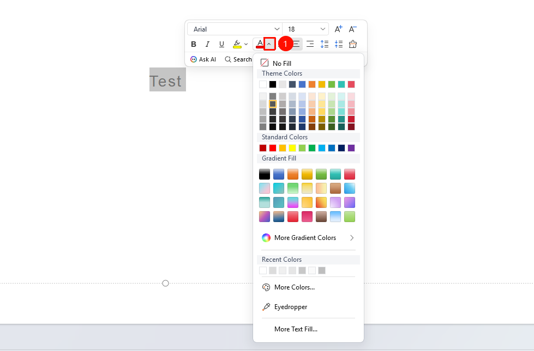Align text to the right
Image resolution: width=534 pixels, height=351 pixels.
tap(310, 44)
